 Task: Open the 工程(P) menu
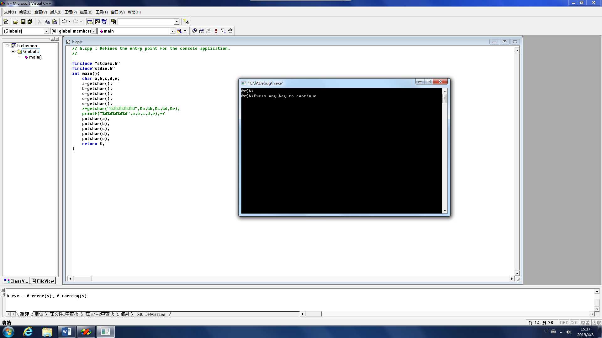[71, 12]
